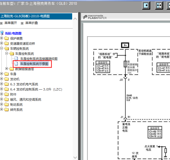
Task: Click the split-arrows panel layout button
Action: [x=159, y=5]
